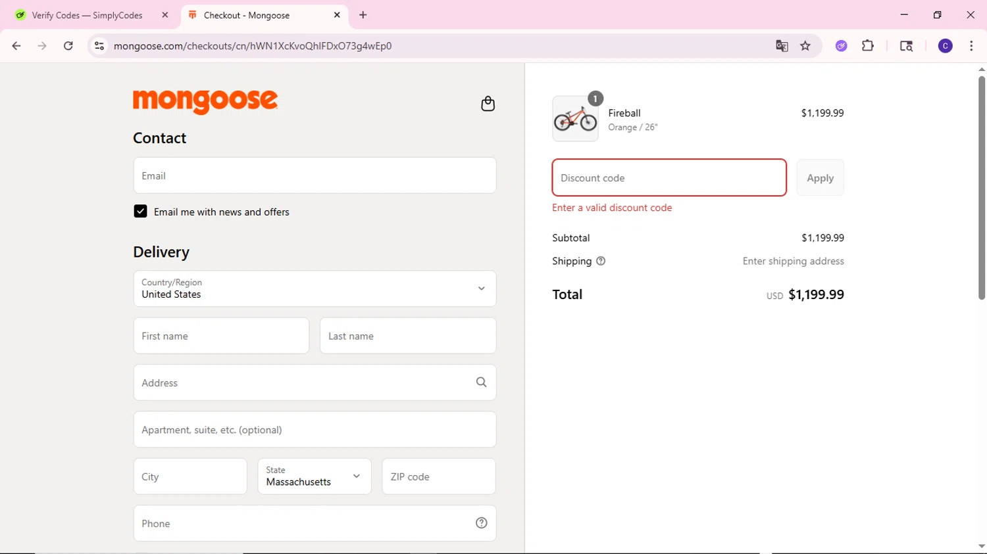This screenshot has height=554, width=987.
Task: Go back to the previous page
Action: click(16, 46)
